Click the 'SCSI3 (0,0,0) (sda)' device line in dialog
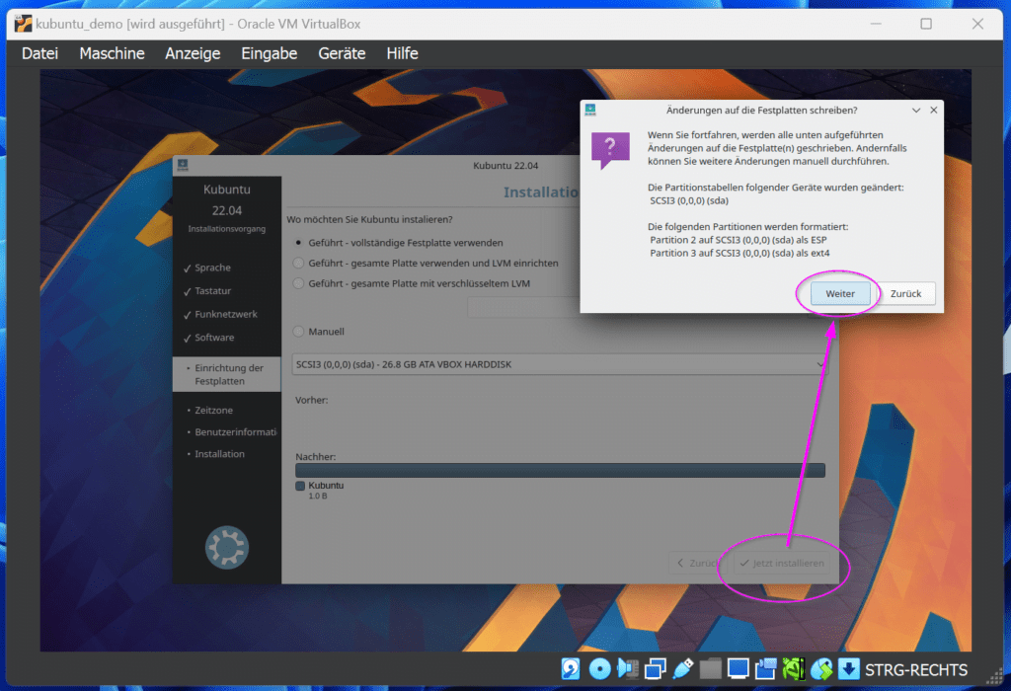Screen dimensions: 1011x691 pos(688,200)
